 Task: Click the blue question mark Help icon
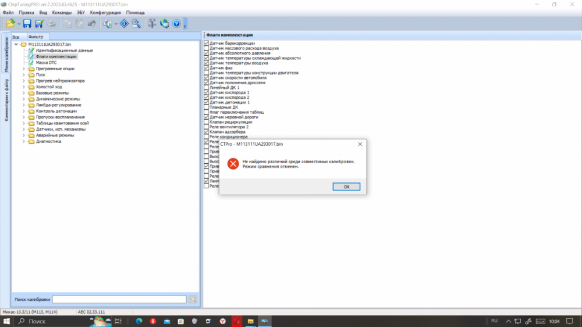tap(177, 24)
